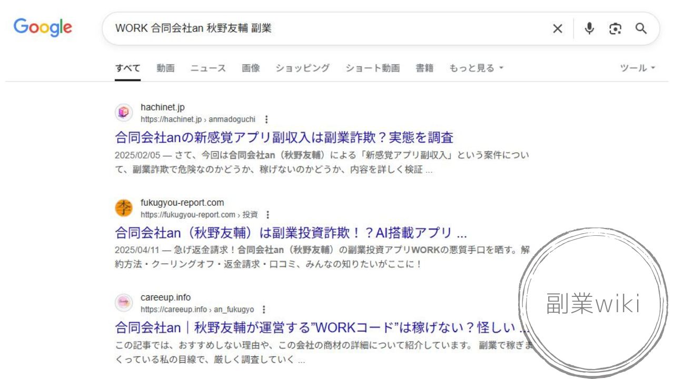Click URL https://hachinet.jp › anmadoguchi
674x379 pixels.
pos(198,119)
